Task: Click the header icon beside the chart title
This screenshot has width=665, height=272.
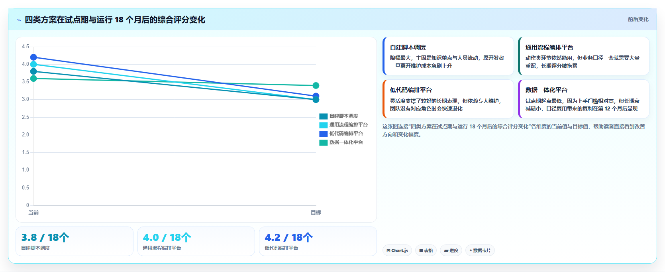Action: [x=19, y=20]
